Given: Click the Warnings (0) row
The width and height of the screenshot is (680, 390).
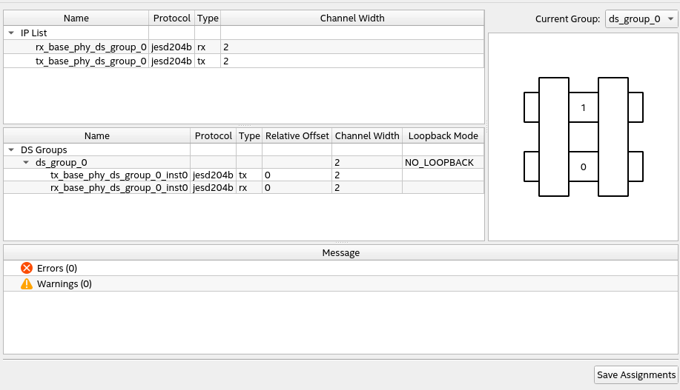Looking at the screenshot, I should click(65, 283).
